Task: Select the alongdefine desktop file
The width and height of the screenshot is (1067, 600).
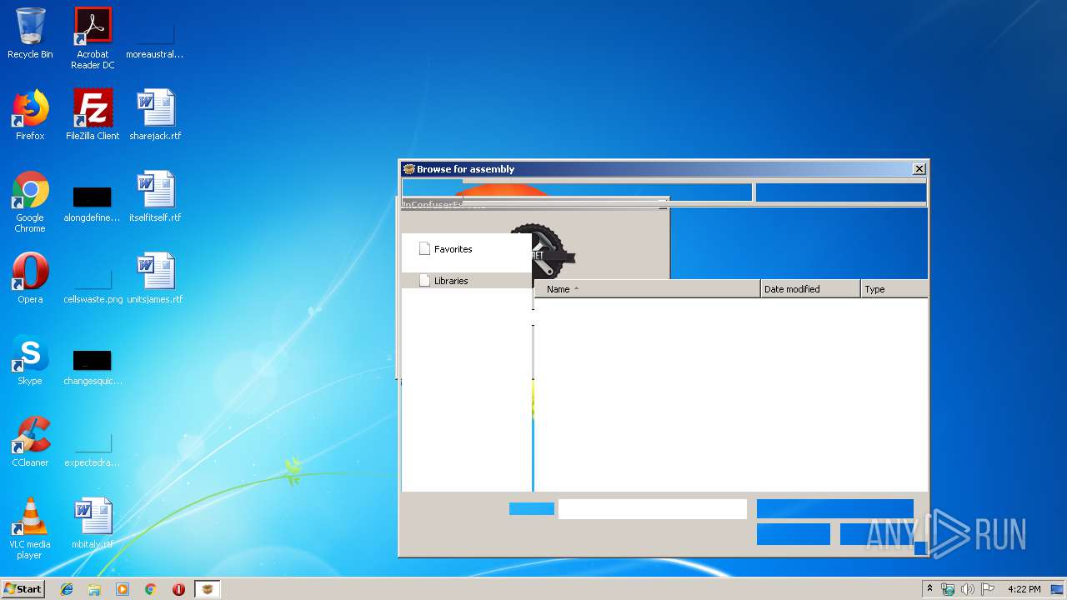Action: (93, 202)
